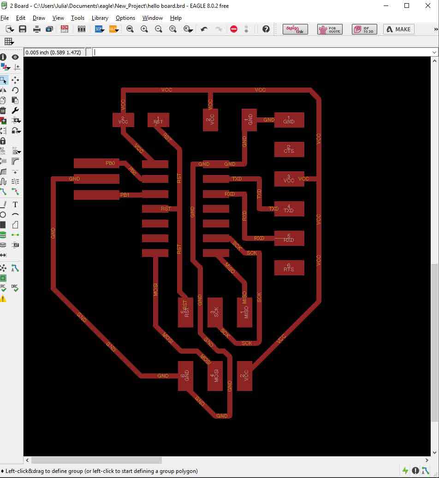
Task: Expand the command line history dropdown
Action: 434,52
